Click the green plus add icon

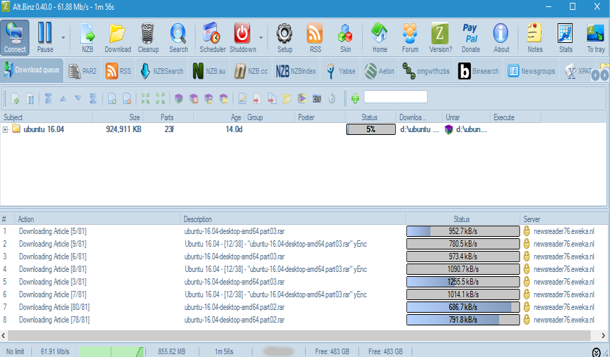(354, 98)
